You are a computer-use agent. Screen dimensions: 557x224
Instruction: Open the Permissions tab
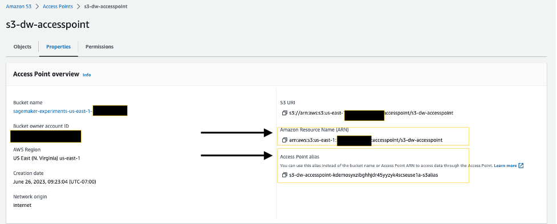coord(99,47)
